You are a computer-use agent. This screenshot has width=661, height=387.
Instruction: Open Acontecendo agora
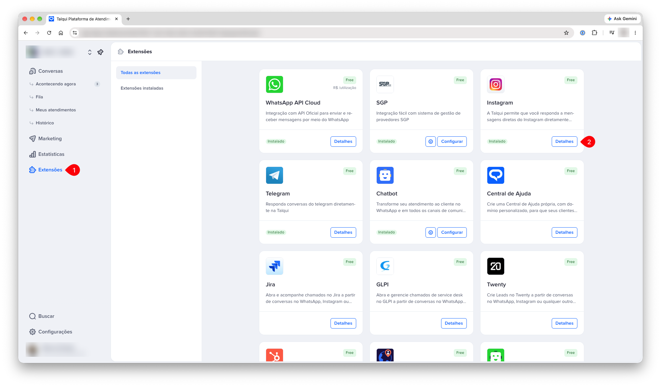click(x=56, y=84)
